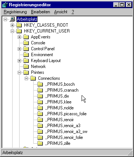Click the ,,PRIMUS,klee folder icon

tap(40, 102)
